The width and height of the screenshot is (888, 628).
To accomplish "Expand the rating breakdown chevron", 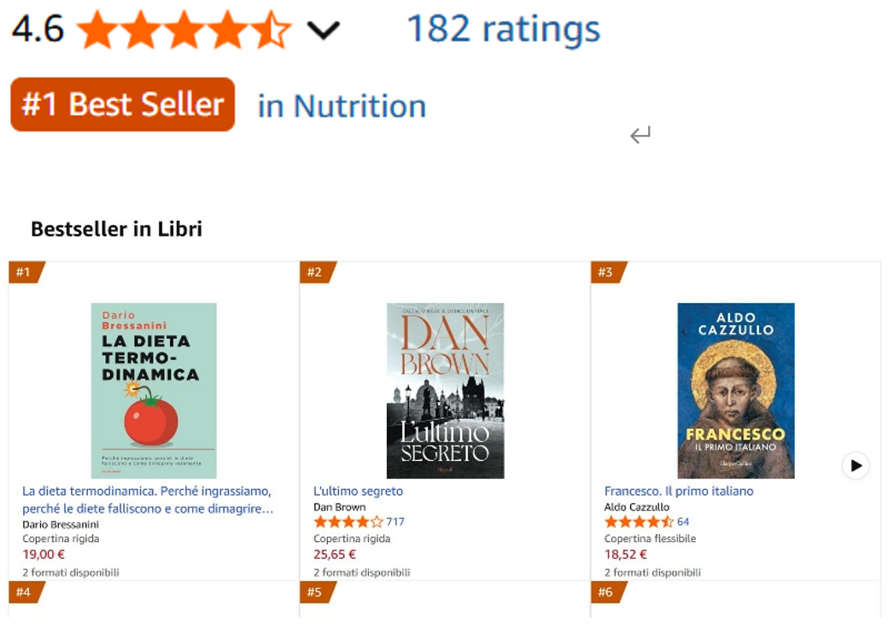I will 323,32.
